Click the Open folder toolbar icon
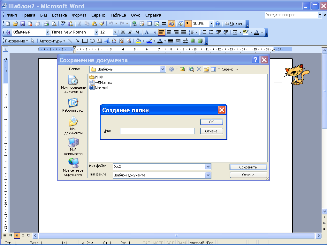The image size is (327, 245). [x=15, y=24]
